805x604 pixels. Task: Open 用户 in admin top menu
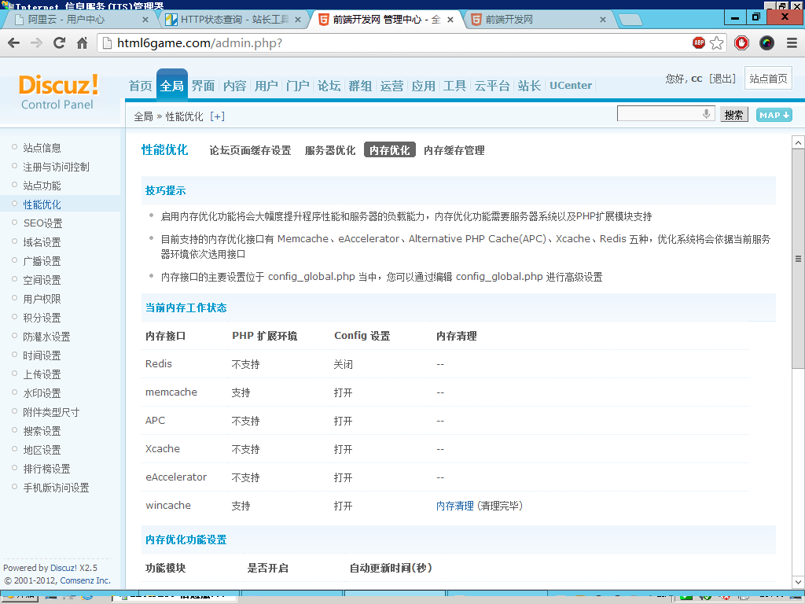click(x=266, y=86)
